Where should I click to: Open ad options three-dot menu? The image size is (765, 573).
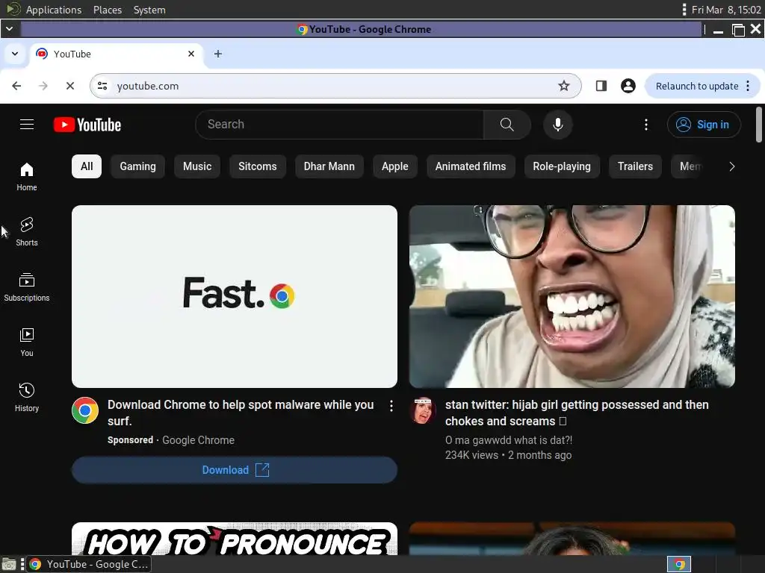pos(391,406)
